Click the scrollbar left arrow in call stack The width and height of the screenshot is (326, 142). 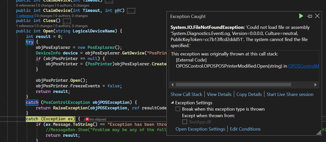(173, 85)
